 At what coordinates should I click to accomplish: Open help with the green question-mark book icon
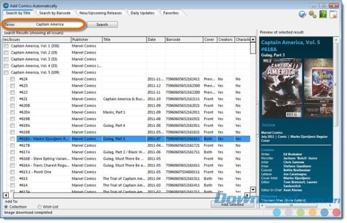click(x=324, y=14)
